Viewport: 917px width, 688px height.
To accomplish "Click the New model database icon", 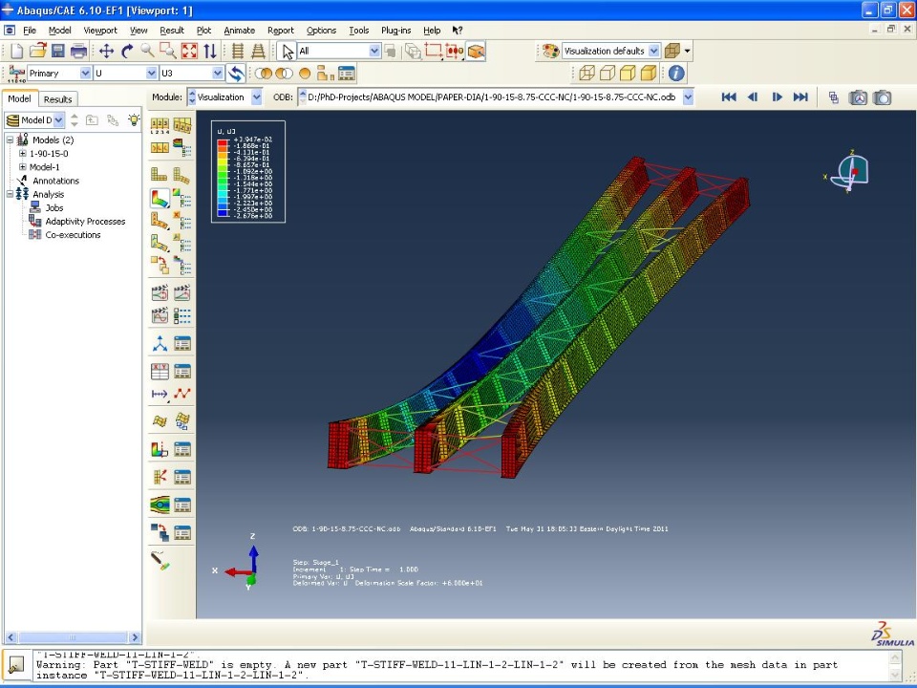I will coord(16,51).
